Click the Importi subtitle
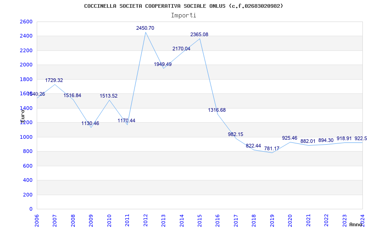Image resolution: width=367 pixels, height=229 pixels. click(183, 16)
